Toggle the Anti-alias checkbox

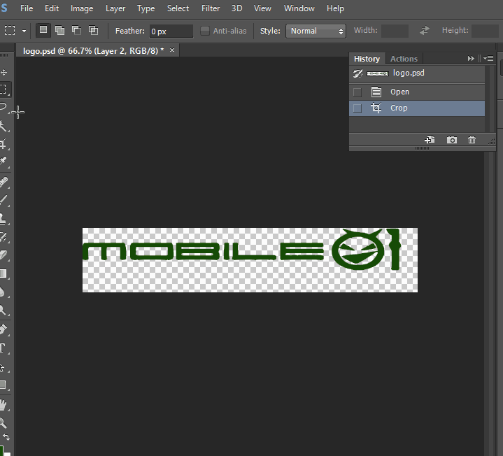pos(205,31)
